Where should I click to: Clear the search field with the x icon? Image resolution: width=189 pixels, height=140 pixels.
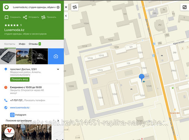pyautogui.click(x=58, y=7)
